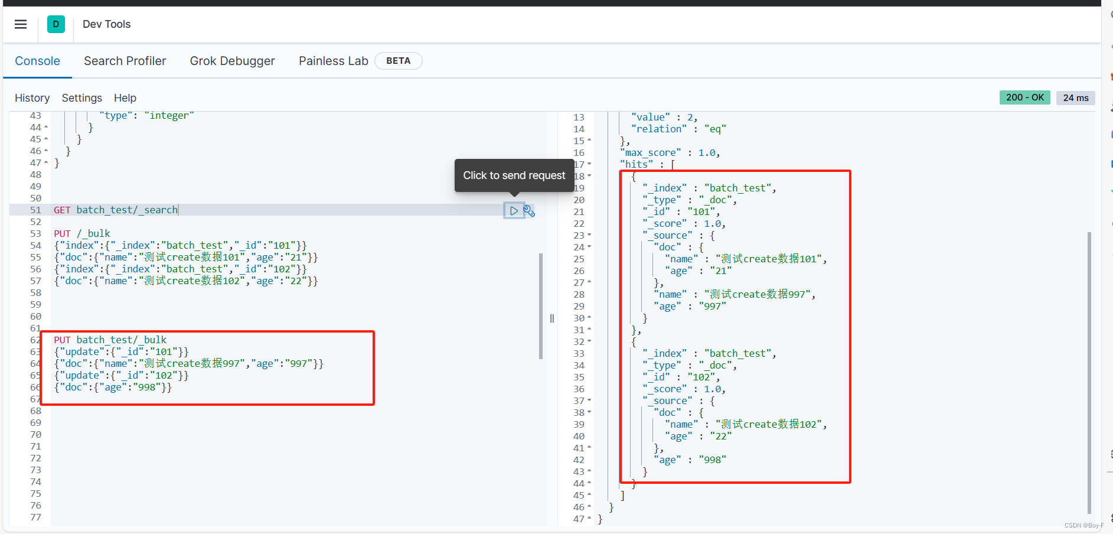Viewport: 1113px width, 534px height.
Task: Switch to the Console tab
Action: coord(37,61)
